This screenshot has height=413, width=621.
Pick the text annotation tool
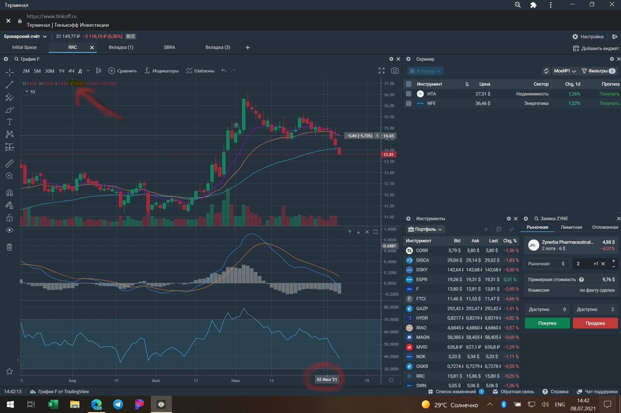[x=9, y=122]
